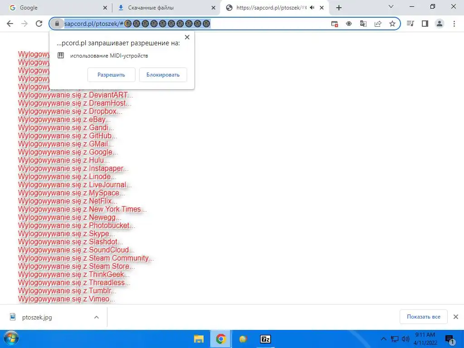Switch to the Google tab
The width and height of the screenshot is (464, 348).
[x=56, y=8]
